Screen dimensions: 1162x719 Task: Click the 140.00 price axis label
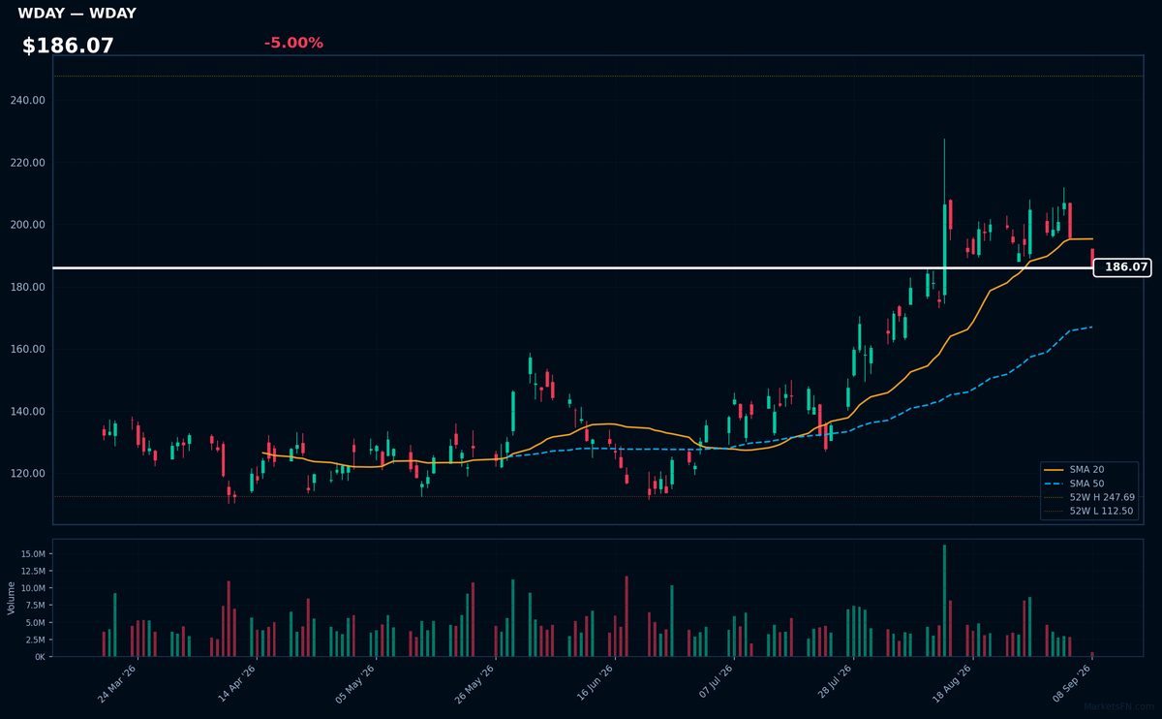click(x=29, y=411)
